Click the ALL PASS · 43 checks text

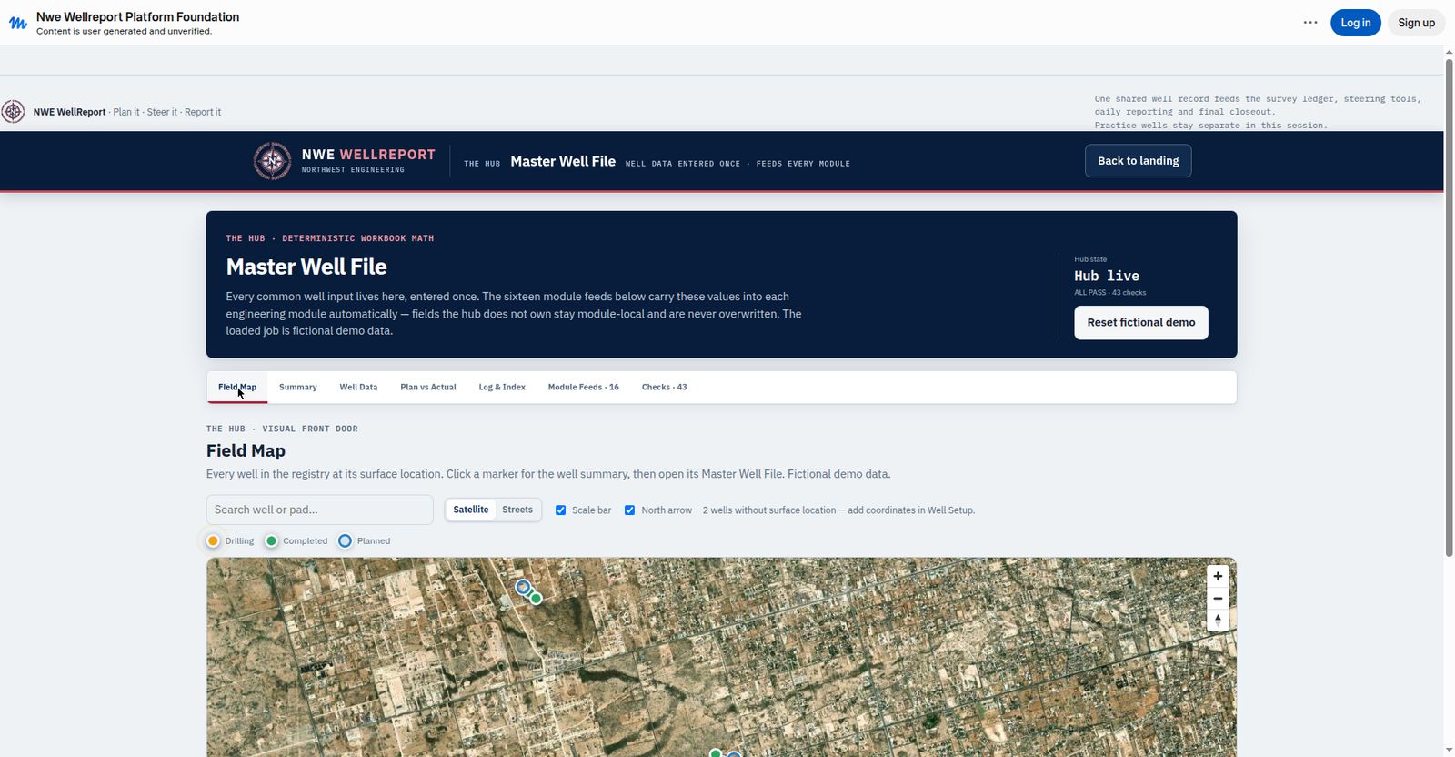(1110, 293)
